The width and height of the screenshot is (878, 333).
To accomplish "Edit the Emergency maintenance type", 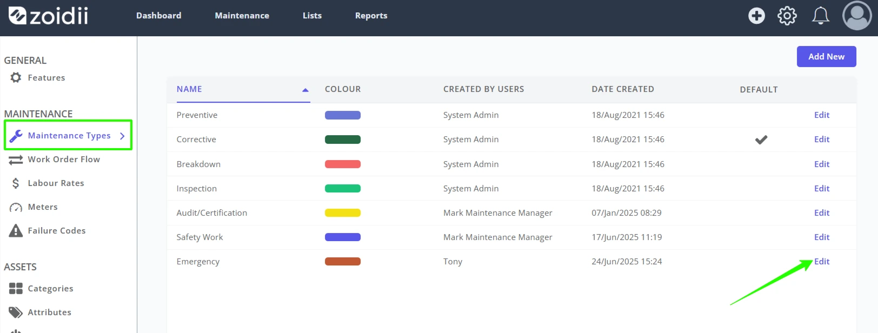I will 822,262.
